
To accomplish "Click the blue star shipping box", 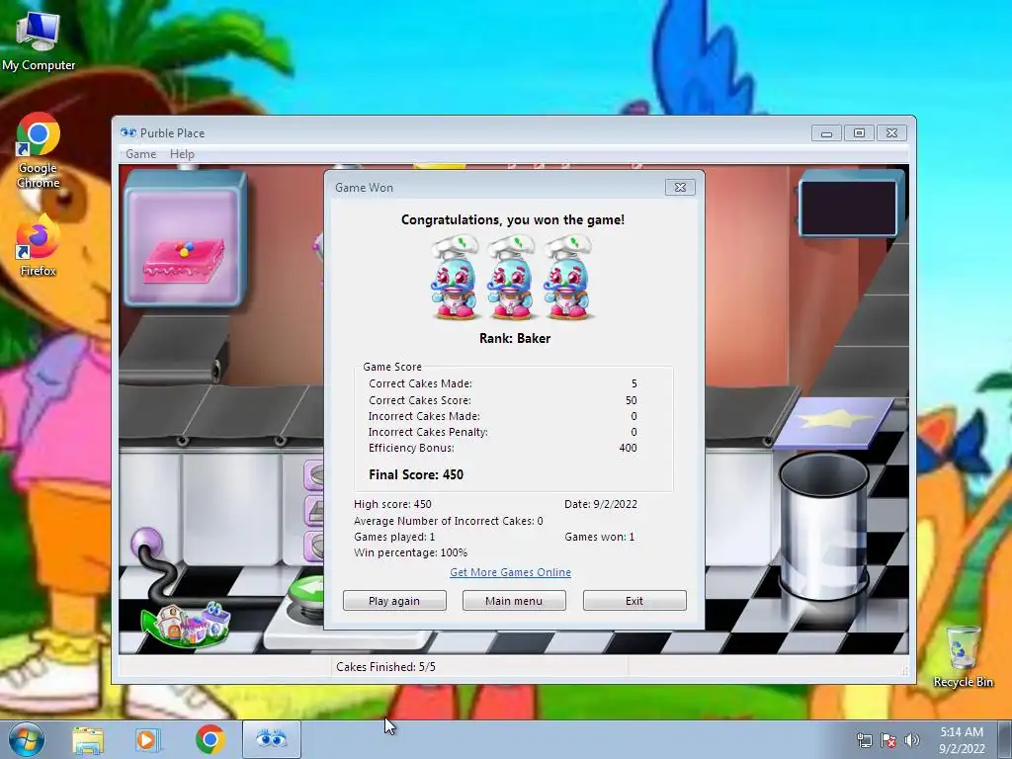I will click(833, 421).
